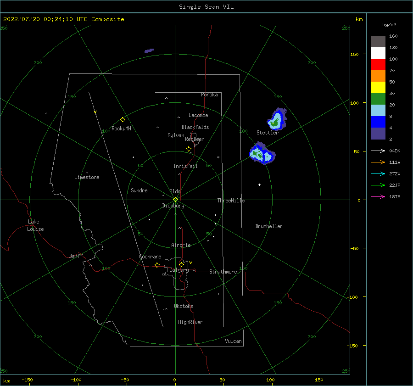
Task: Pick the gray 130-160 legend swatch
Action: click(x=378, y=42)
